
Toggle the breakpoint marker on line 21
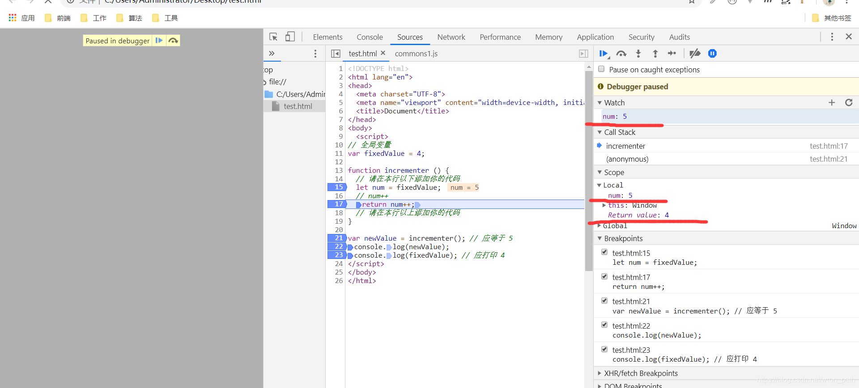[337, 238]
